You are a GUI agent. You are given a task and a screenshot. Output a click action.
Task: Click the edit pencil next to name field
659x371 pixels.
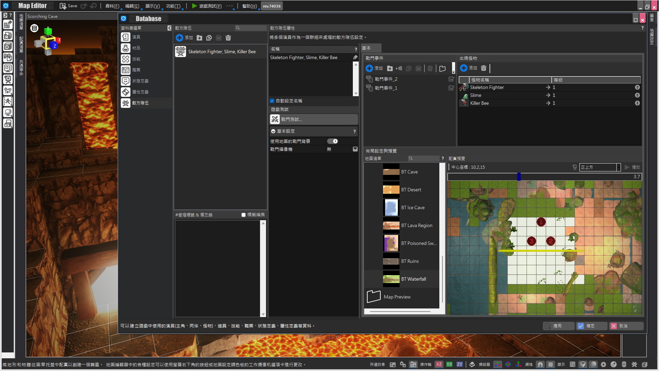click(355, 57)
